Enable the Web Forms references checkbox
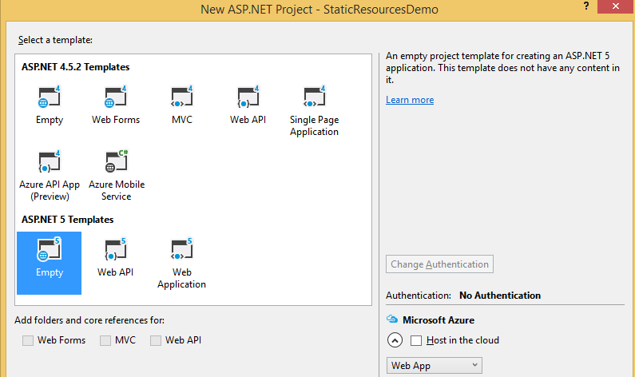This screenshot has height=377, width=635. click(29, 340)
